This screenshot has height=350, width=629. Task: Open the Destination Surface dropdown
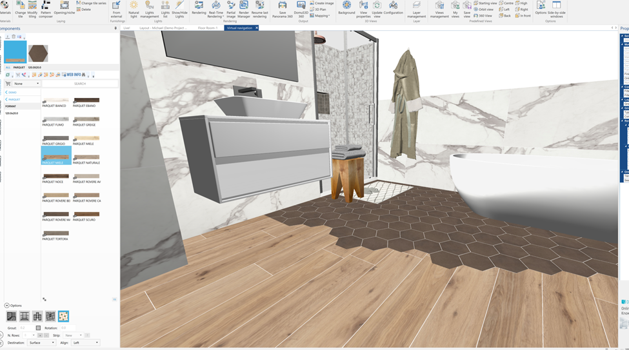click(41, 343)
